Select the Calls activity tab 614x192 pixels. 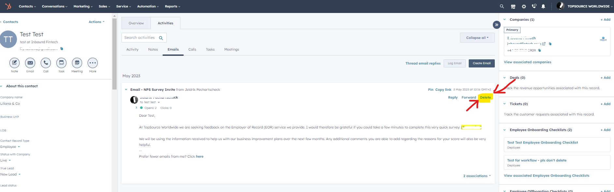point(192,50)
